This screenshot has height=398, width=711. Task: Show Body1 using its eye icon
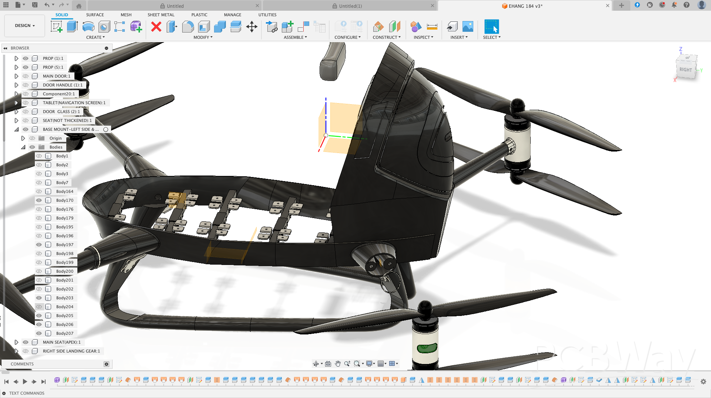pyautogui.click(x=39, y=156)
